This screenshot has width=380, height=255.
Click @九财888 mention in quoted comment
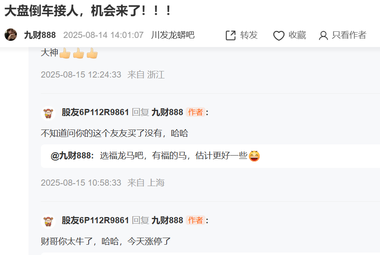[72, 156]
